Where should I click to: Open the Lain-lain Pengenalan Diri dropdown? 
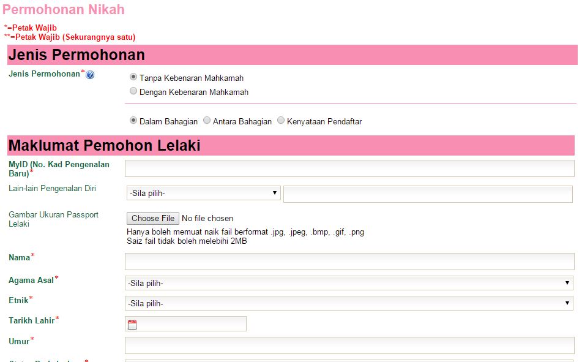(203, 193)
